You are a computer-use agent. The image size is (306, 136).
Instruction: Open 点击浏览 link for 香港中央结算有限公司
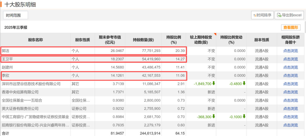[290, 92]
